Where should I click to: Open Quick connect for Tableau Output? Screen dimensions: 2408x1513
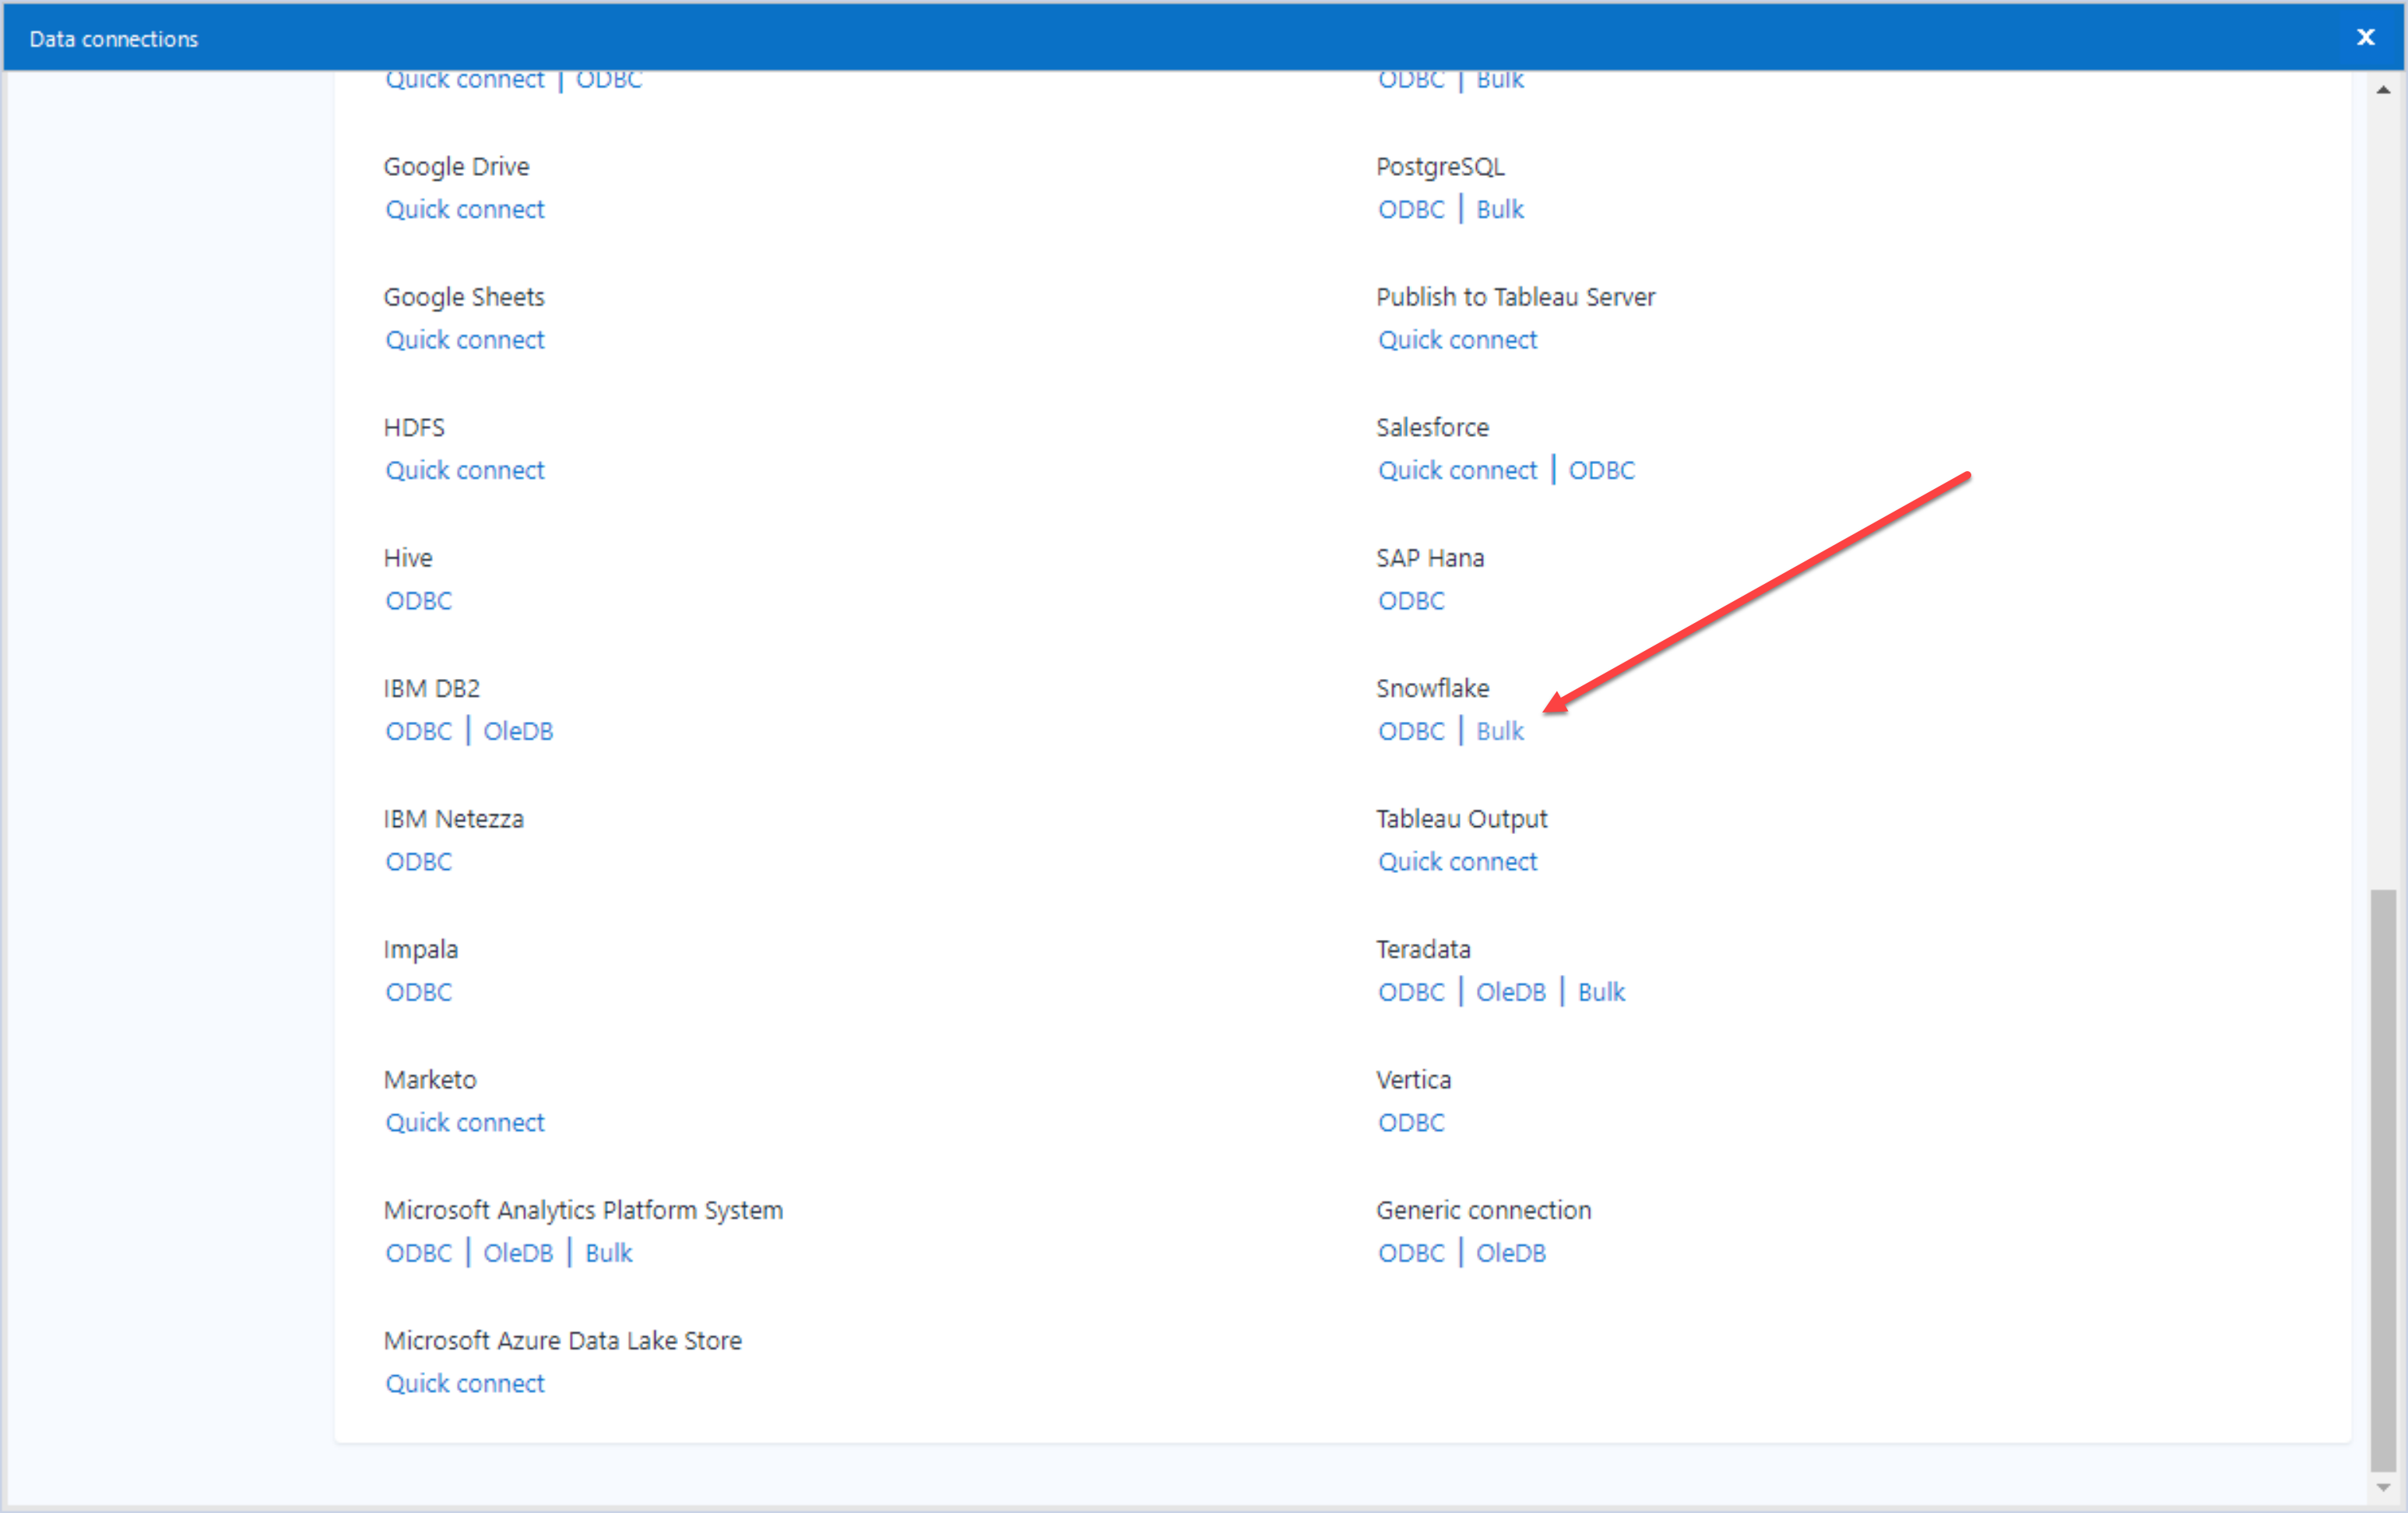point(1457,861)
